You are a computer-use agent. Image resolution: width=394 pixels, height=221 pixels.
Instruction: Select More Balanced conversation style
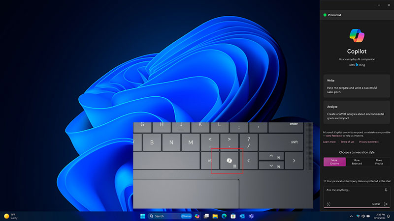tap(357, 162)
